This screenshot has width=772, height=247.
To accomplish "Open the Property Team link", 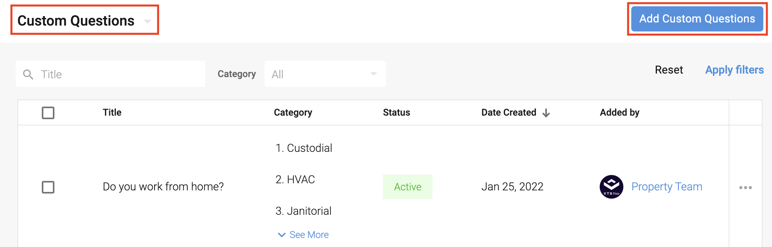I will tap(666, 187).
